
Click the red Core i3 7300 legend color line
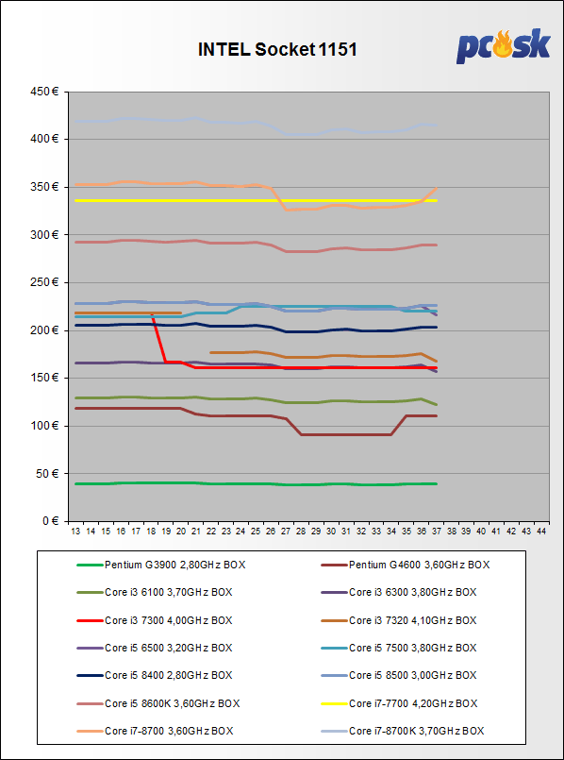pos(90,620)
